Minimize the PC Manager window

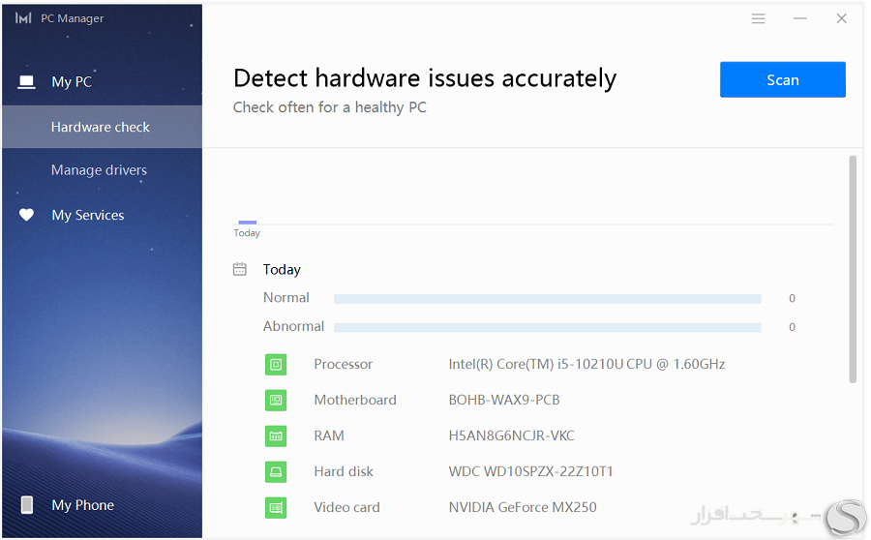(x=800, y=19)
